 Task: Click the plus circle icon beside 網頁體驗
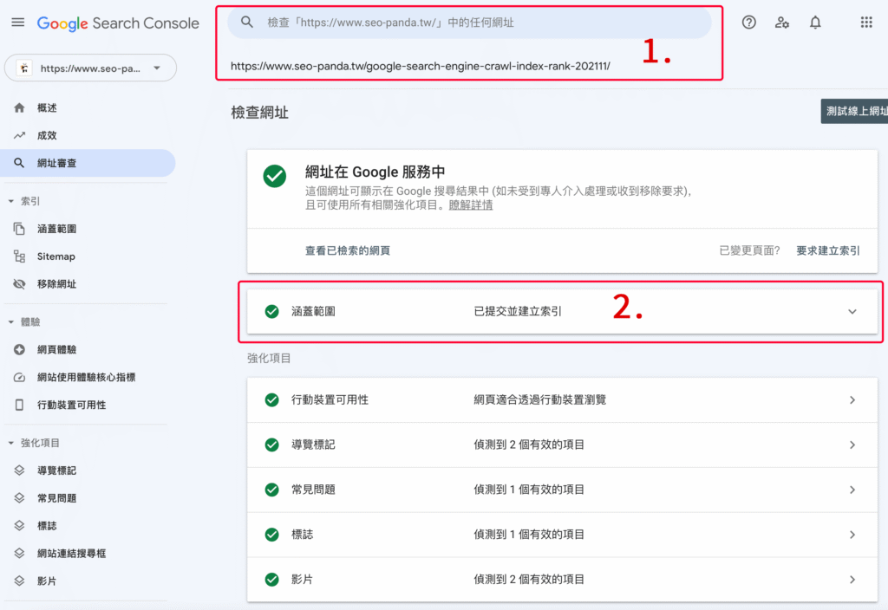click(x=19, y=350)
